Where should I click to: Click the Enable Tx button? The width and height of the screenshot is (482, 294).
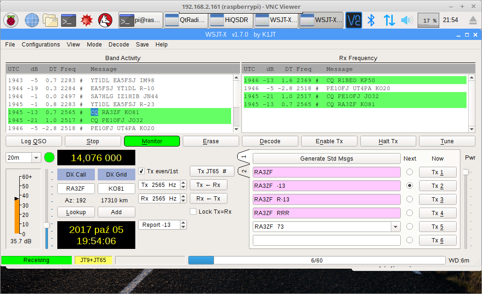coord(329,141)
